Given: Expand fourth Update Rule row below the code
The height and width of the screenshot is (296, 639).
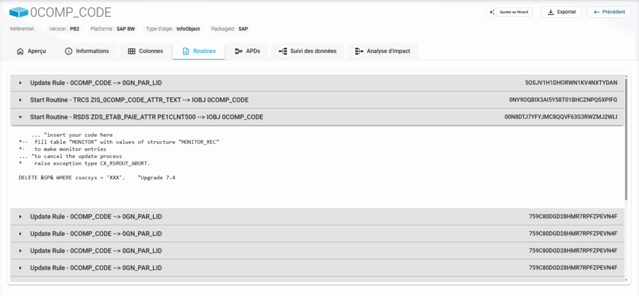Looking at the screenshot, I should (x=317, y=268).
